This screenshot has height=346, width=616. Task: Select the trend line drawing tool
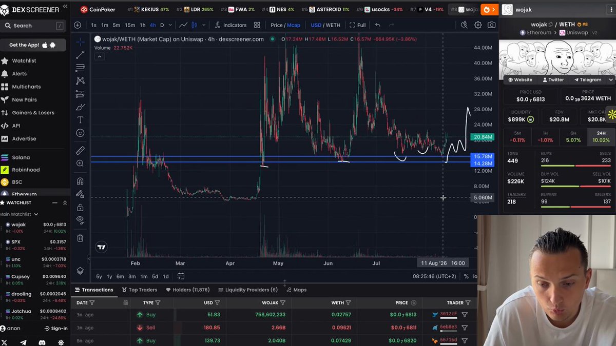coord(80,55)
